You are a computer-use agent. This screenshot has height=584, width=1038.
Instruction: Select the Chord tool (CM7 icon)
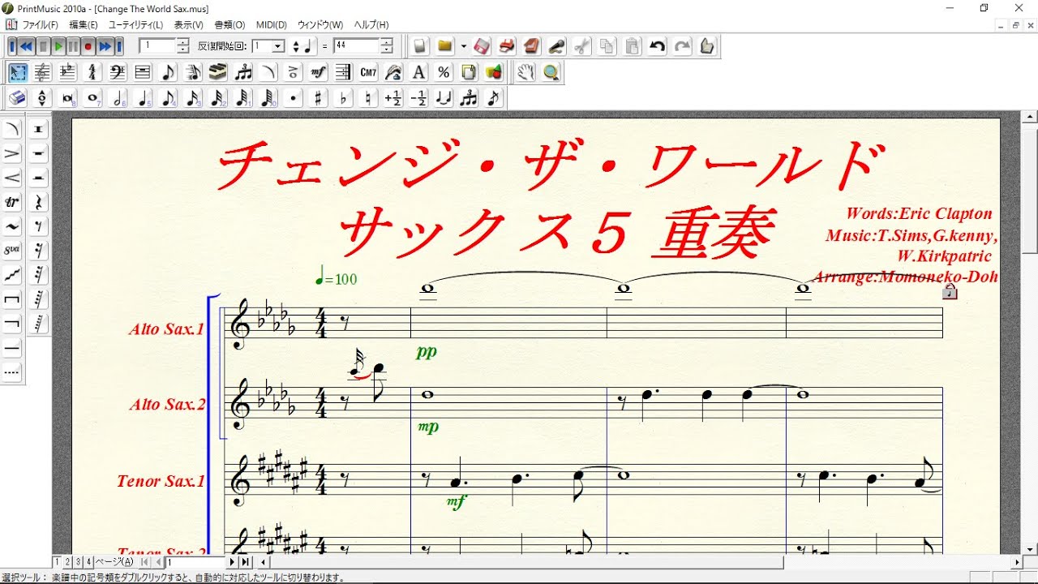tap(369, 72)
